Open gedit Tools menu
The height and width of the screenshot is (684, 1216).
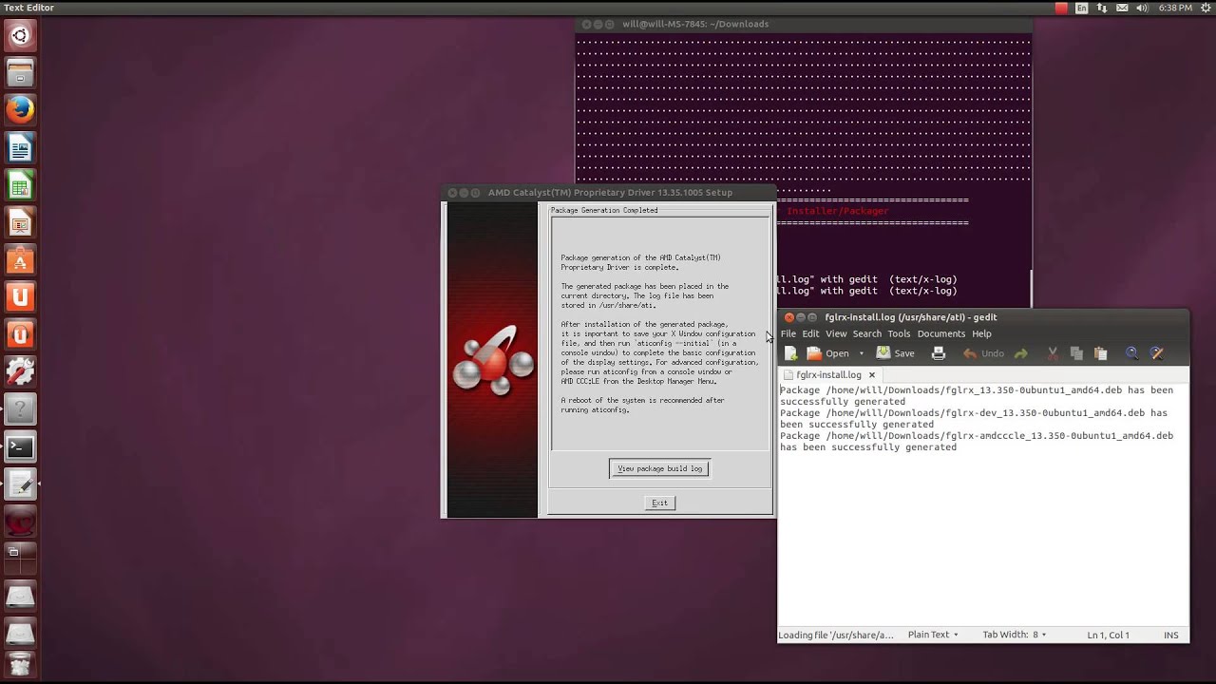pyautogui.click(x=899, y=333)
